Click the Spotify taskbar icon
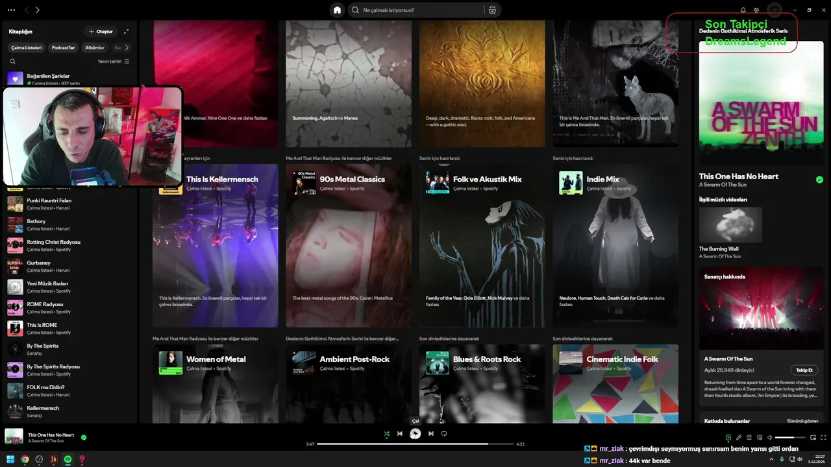 68,459
